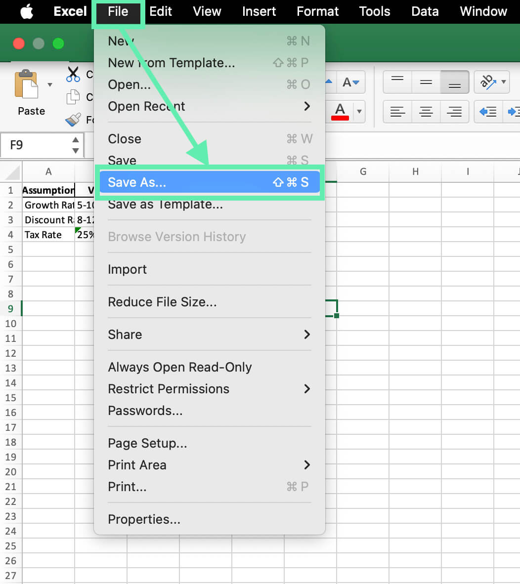Screen dimensions: 520x584
Task: Open the Apple menu
Action: [x=27, y=11]
